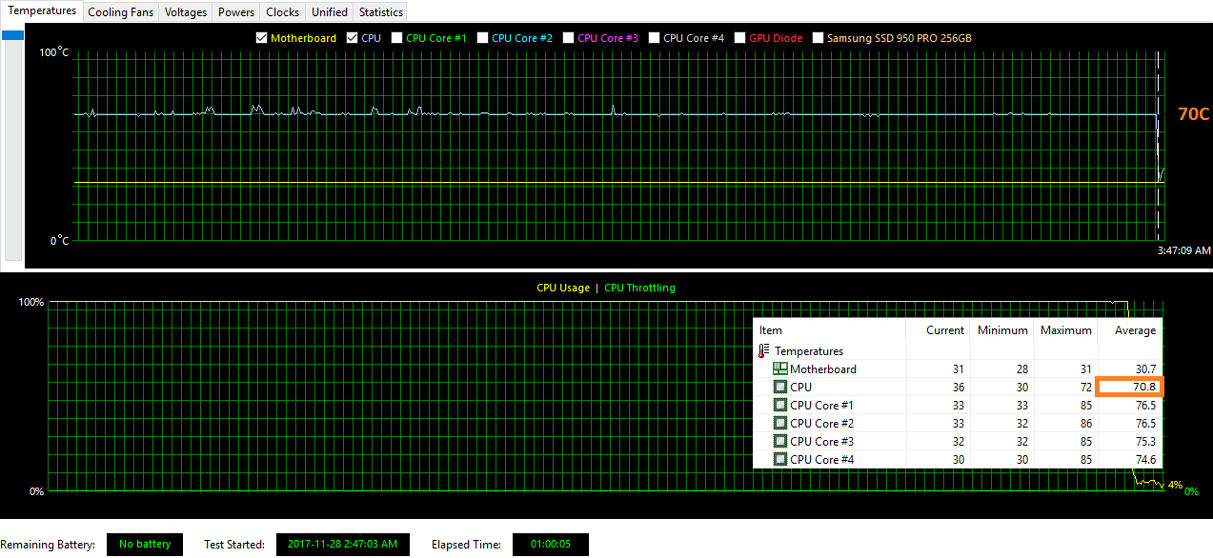Image resolution: width=1213 pixels, height=558 pixels.
Task: Open the Voltages tab
Action: coord(185,12)
